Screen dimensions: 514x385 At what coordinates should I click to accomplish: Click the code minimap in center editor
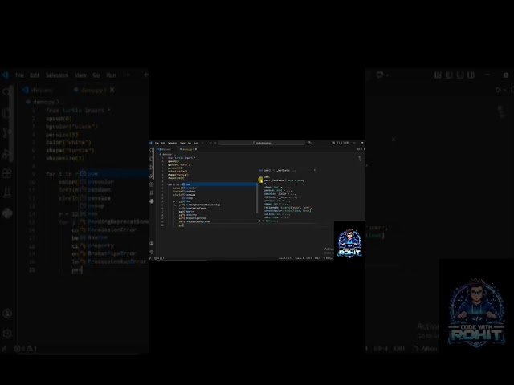tap(360, 159)
